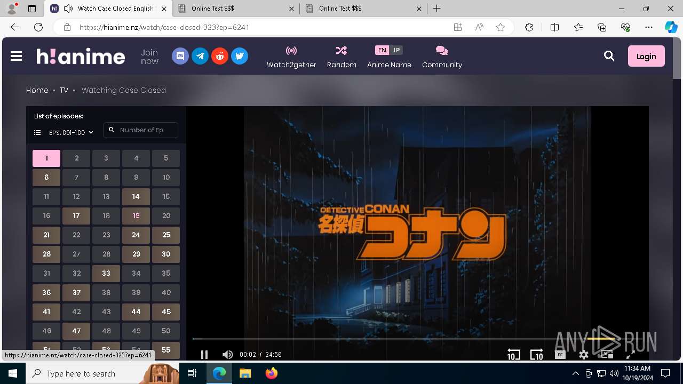This screenshot has height=384, width=683.
Task: Open the Community section
Action: (442, 57)
